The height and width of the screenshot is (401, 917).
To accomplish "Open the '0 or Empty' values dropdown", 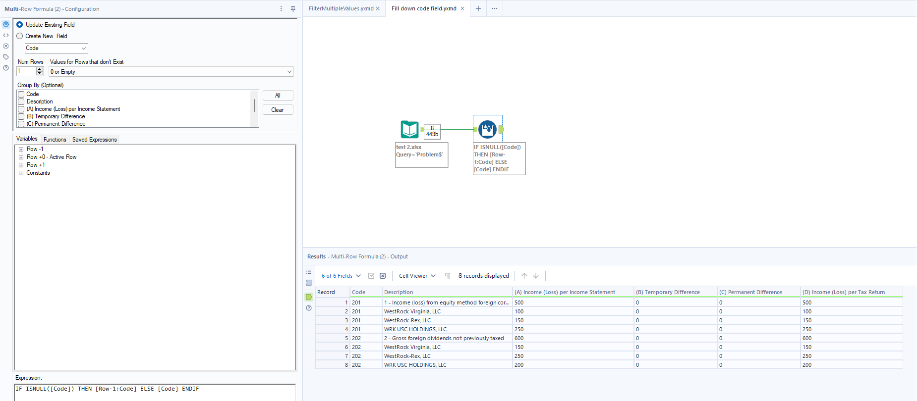I will click(171, 72).
